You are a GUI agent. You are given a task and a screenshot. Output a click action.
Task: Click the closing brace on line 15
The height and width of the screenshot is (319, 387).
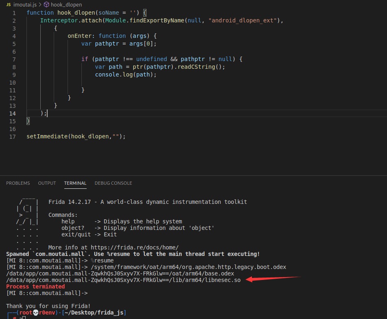[x=28, y=121]
